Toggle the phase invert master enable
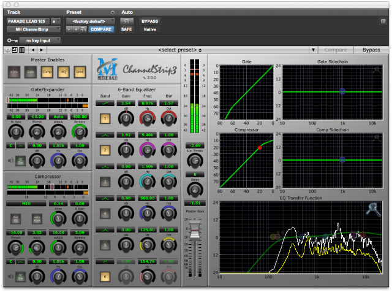392x292 pixels. pyautogui.click(x=14, y=72)
